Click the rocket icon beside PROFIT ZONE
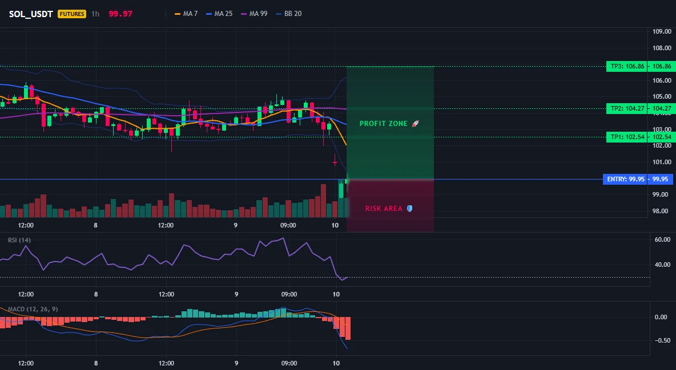 coord(415,124)
